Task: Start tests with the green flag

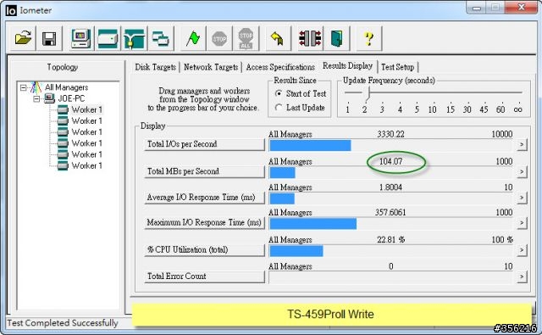Action: (193, 38)
